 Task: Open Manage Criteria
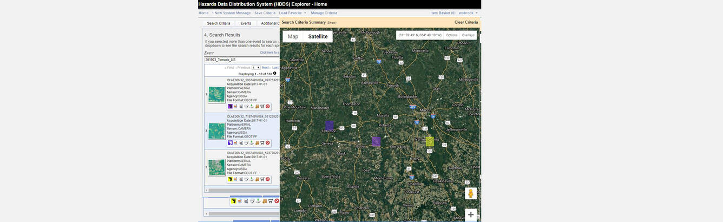pyautogui.click(x=324, y=12)
